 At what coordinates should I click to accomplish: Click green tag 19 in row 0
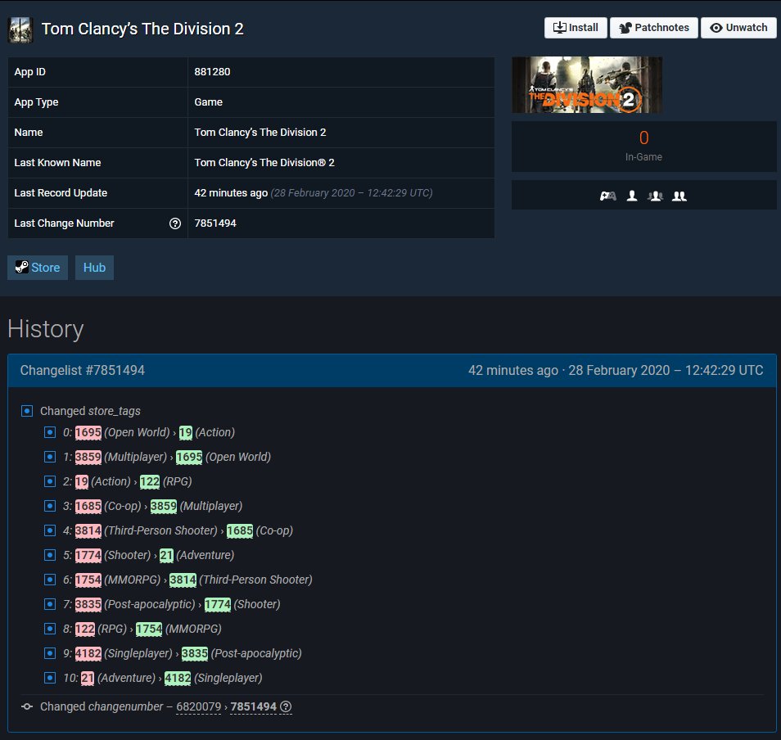click(x=185, y=432)
